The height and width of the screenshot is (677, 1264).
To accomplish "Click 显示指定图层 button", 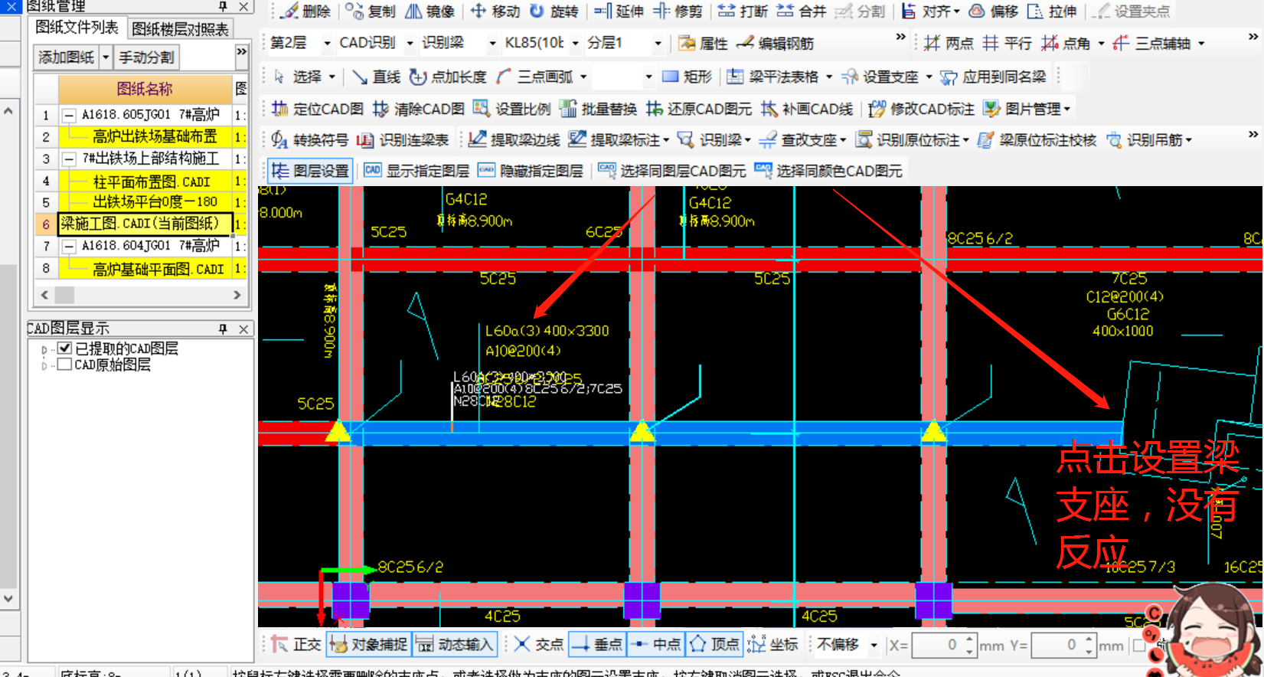I will [x=416, y=171].
